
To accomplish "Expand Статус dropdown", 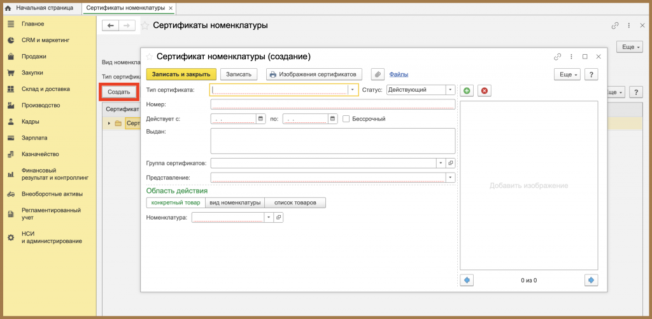I will click(x=451, y=90).
